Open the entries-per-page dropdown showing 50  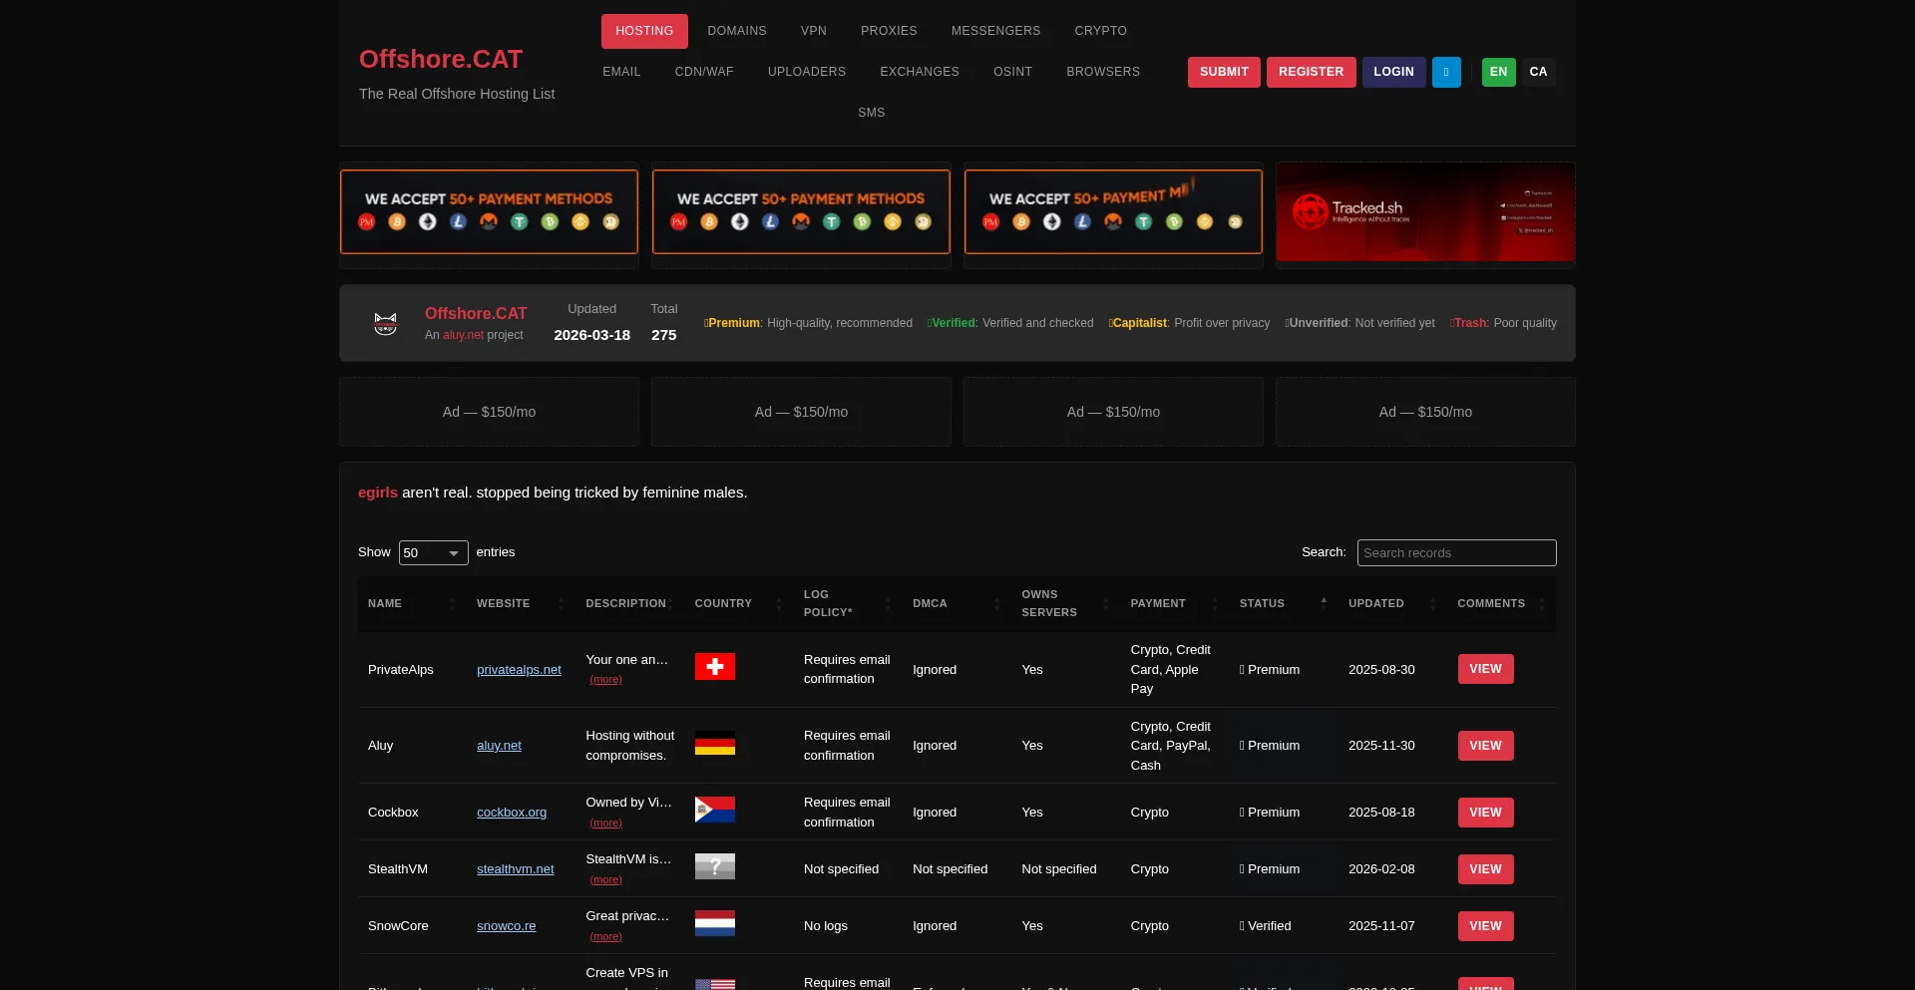tap(433, 552)
